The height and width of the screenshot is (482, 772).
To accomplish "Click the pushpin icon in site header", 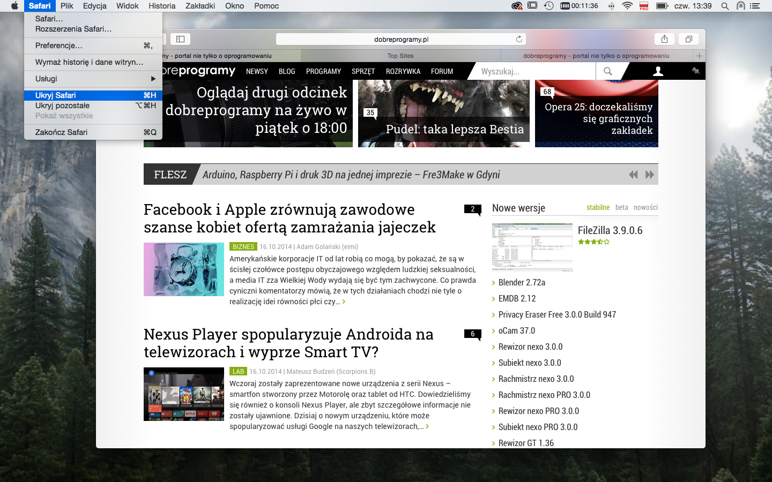I will (695, 71).
